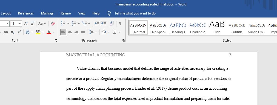Apply the Subtitle style
The image size is (277, 105).
tap(237, 27)
